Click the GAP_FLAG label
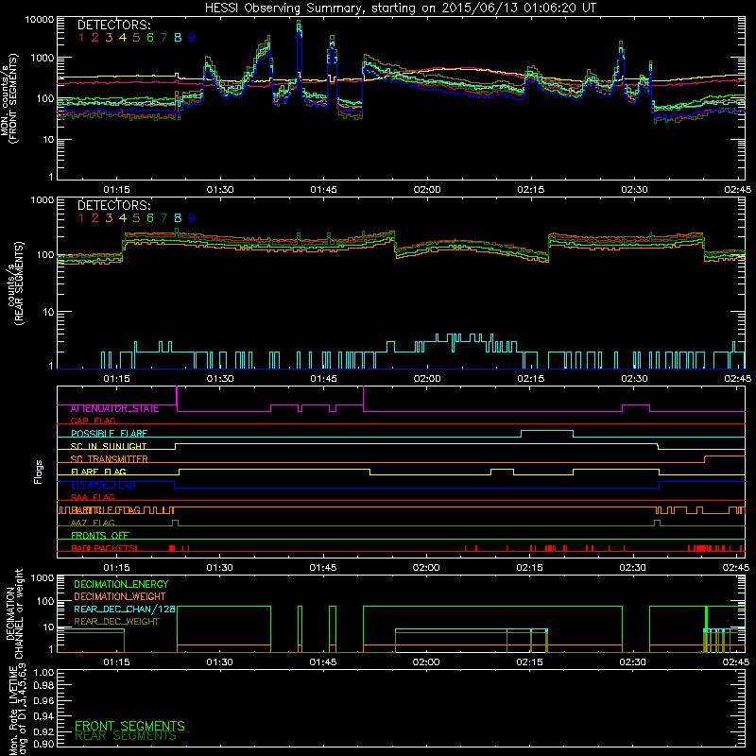The width and height of the screenshot is (756, 756). tap(93, 421)
